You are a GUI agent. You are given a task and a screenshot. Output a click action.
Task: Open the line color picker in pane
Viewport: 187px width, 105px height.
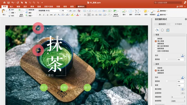click(x=183, y=77)
